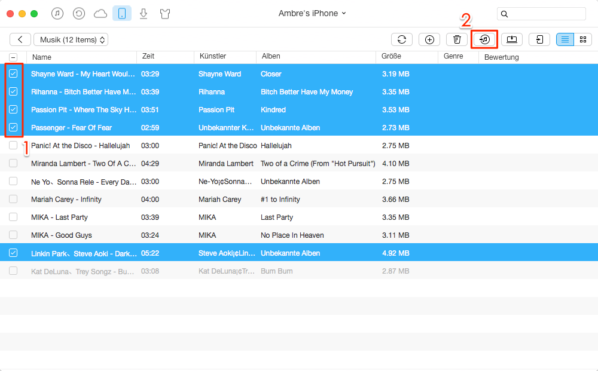Uncheck the Passion Pit song checkbox
The height and width of the screenshot is (371, 598).
coord(13,109)
